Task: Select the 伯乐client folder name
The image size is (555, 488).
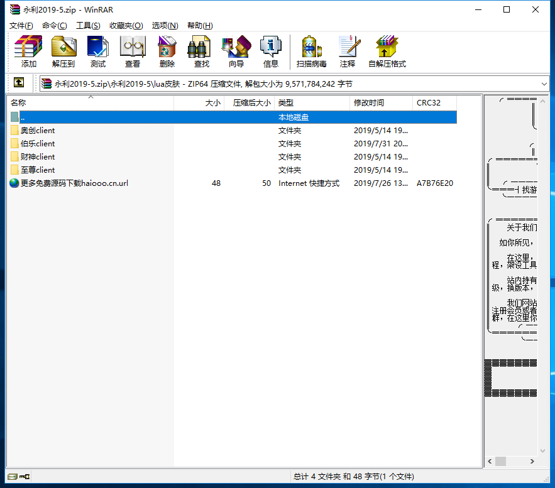Action: tap(38, 144)
